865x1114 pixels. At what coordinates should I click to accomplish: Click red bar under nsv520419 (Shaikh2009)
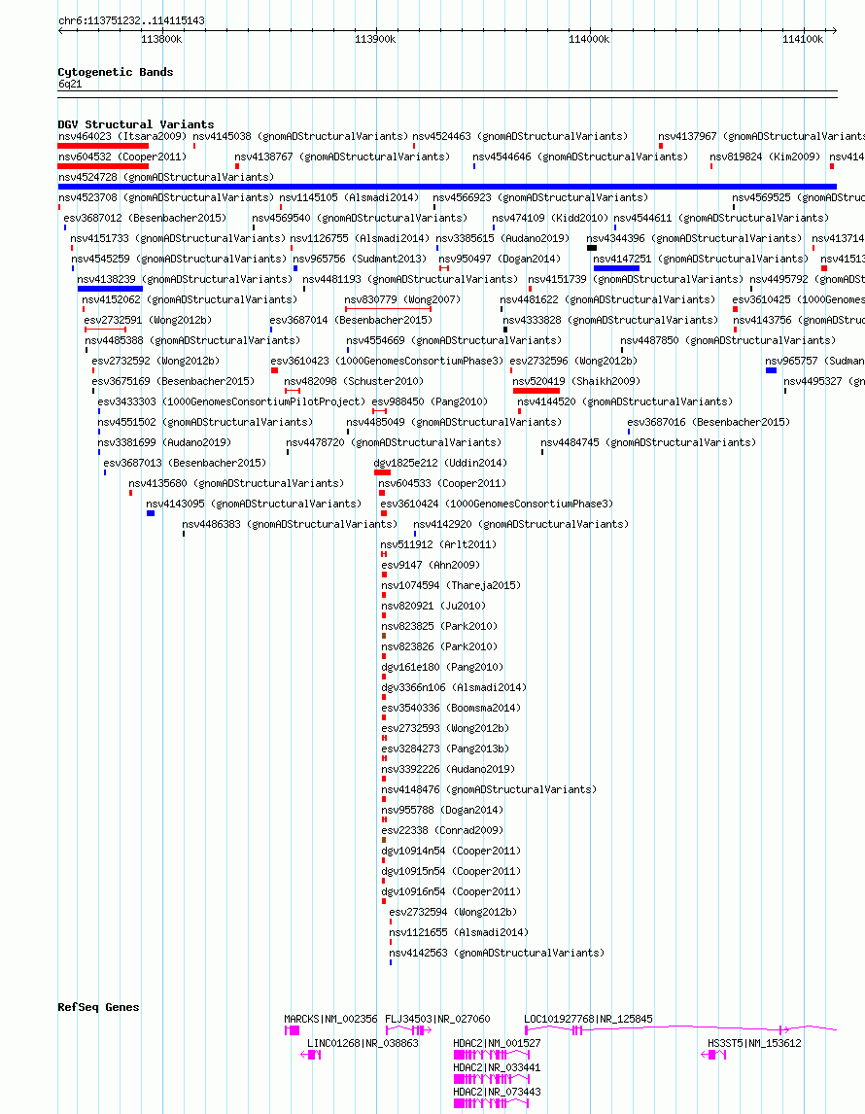[536, 391]
